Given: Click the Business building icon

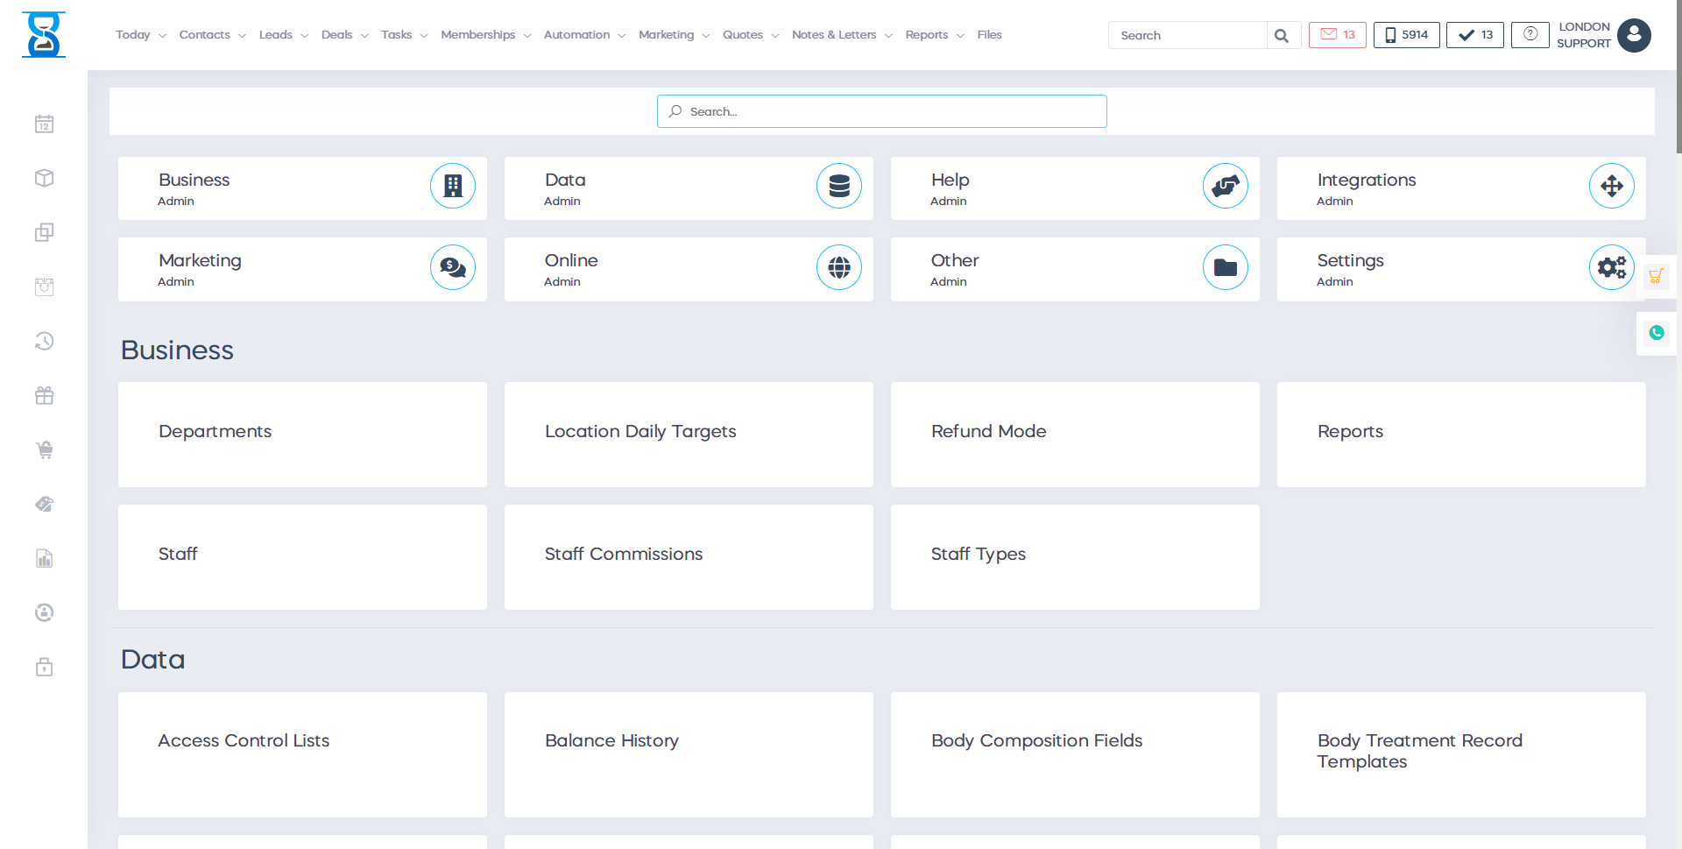Looking at the screenshot, I should (452, 186).
